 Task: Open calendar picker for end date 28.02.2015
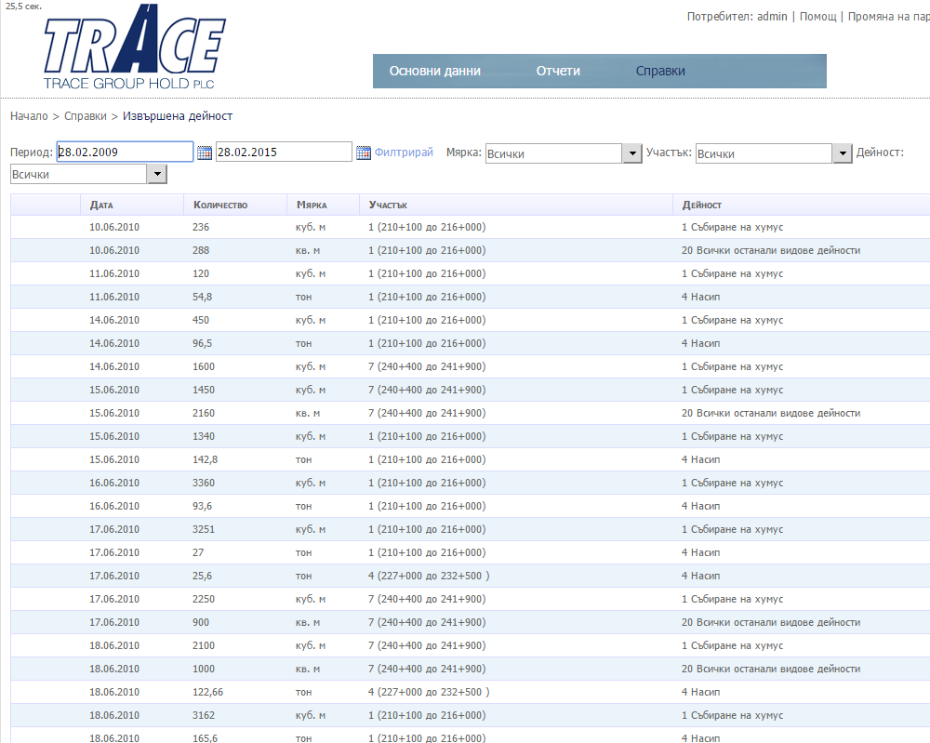coord(364,153)
